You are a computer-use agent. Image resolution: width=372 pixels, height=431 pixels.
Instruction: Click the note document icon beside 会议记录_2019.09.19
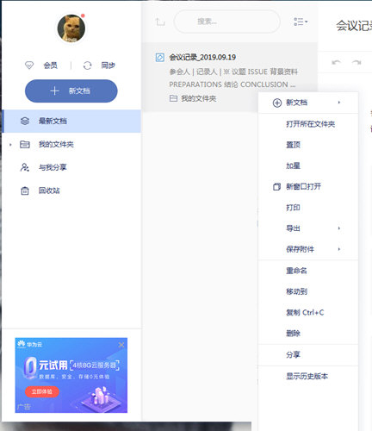[160, 58]
